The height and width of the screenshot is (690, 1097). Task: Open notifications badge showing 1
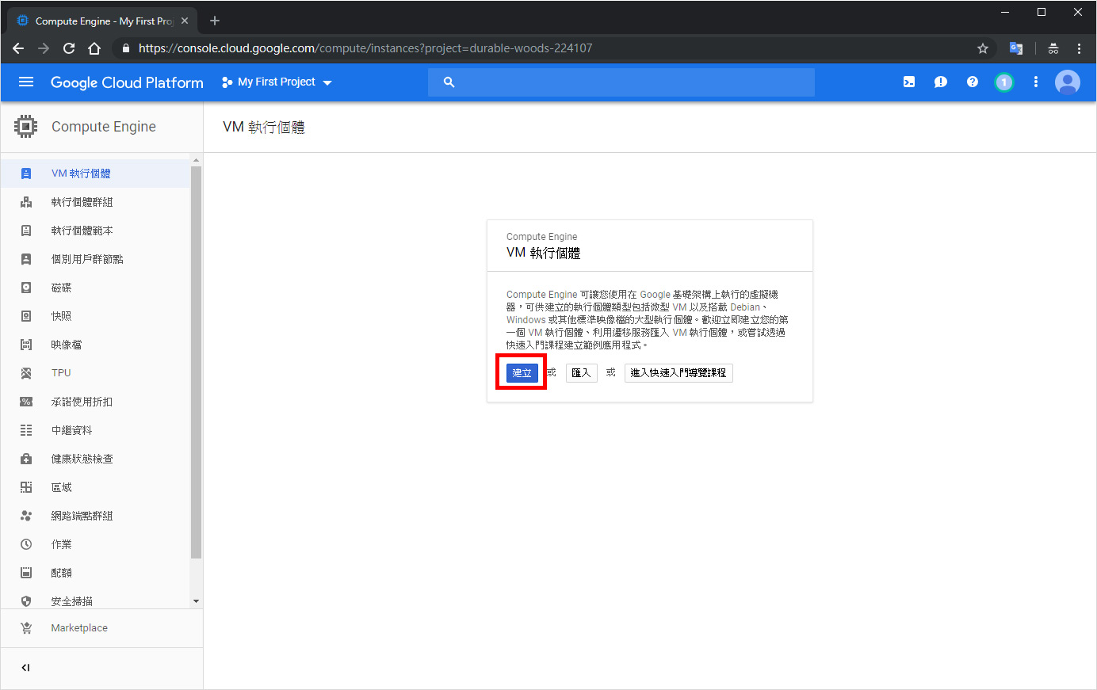click(1004, 82)
